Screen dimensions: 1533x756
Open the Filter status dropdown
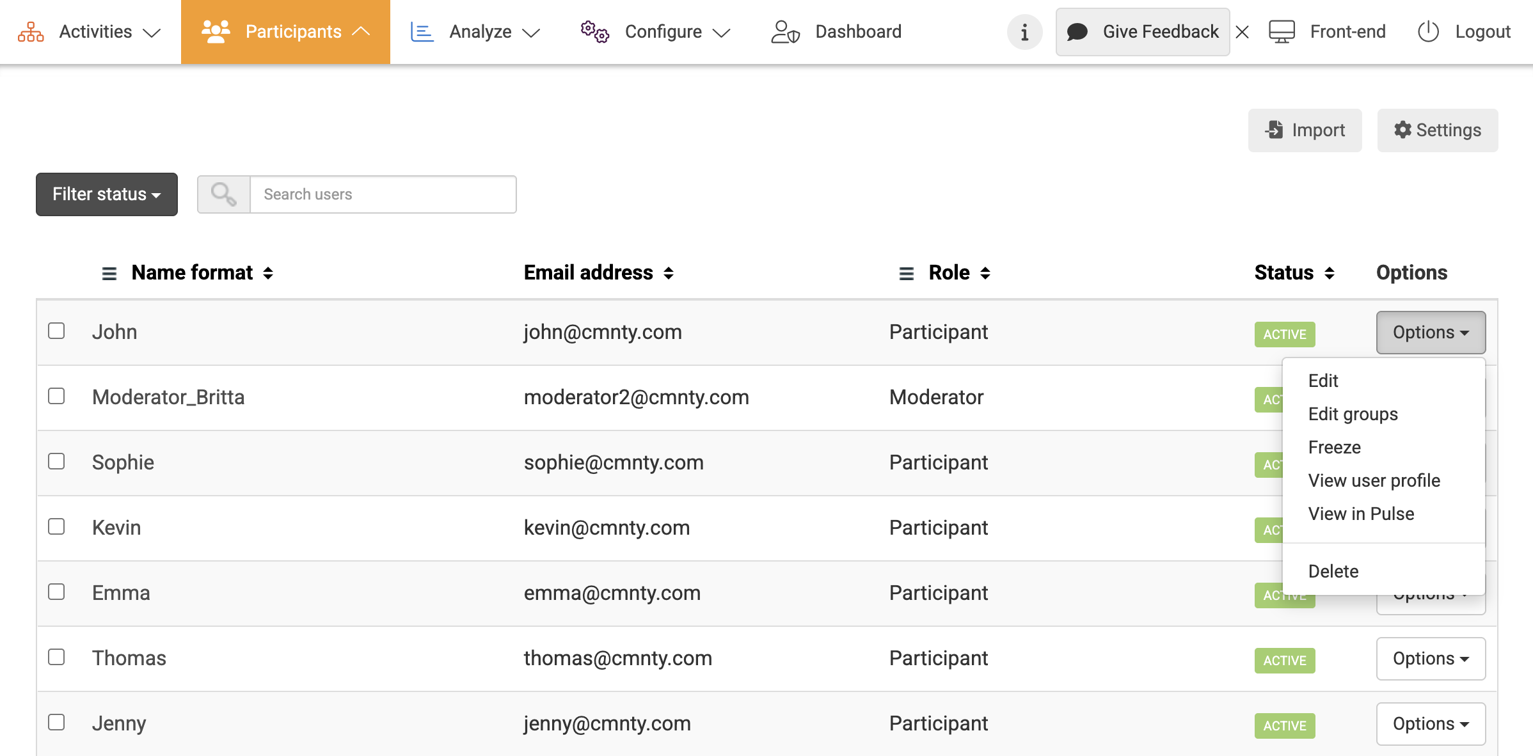coord(107,194)
